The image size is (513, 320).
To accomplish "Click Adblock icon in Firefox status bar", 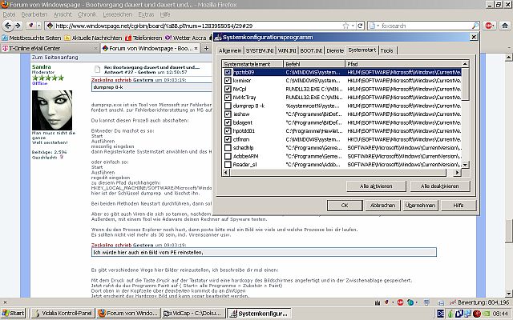I will (400, 302).
